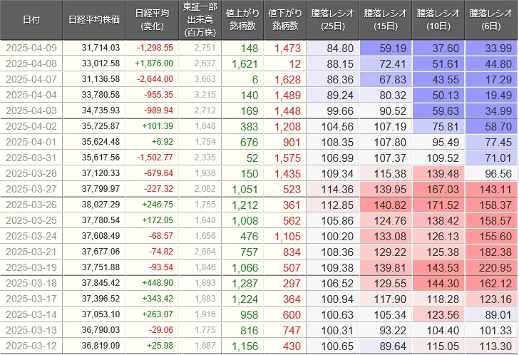
Task: Select the date cell 2025-03-13
Action: tap(31, 330)
